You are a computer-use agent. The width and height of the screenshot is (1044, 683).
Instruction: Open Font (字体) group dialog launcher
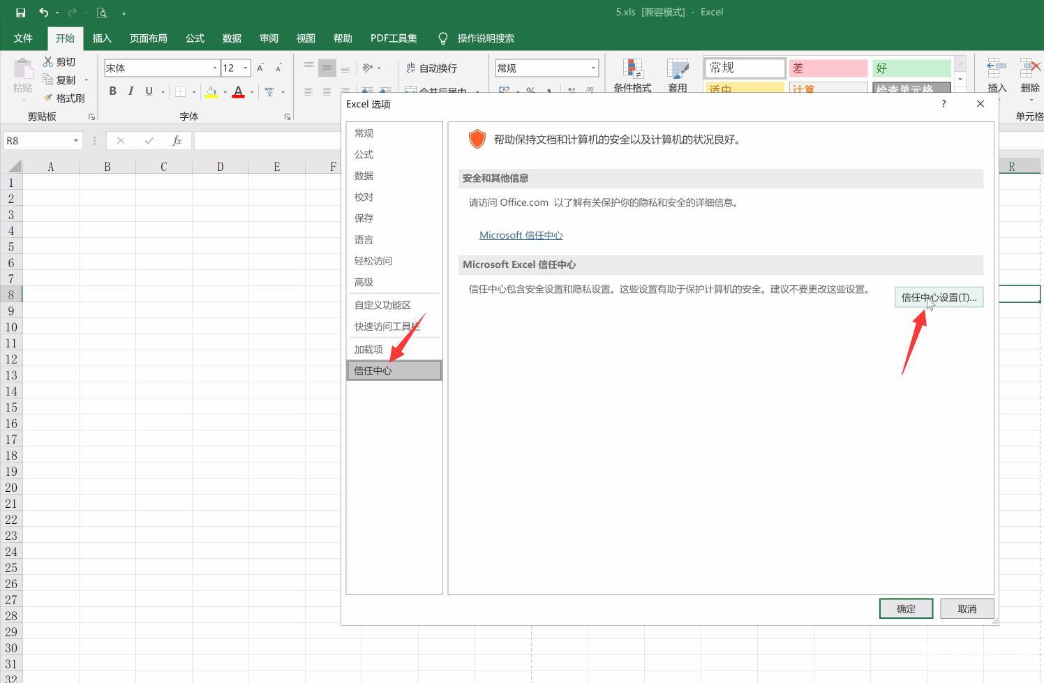point(288,117)
